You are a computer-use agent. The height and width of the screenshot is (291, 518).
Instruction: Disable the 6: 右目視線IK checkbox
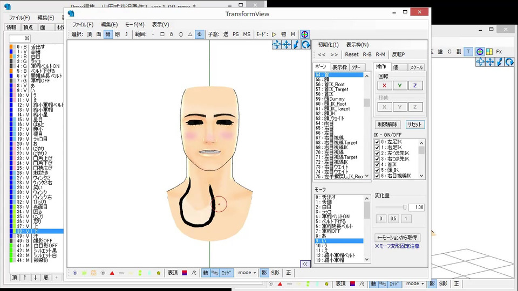tap(377, 176)
